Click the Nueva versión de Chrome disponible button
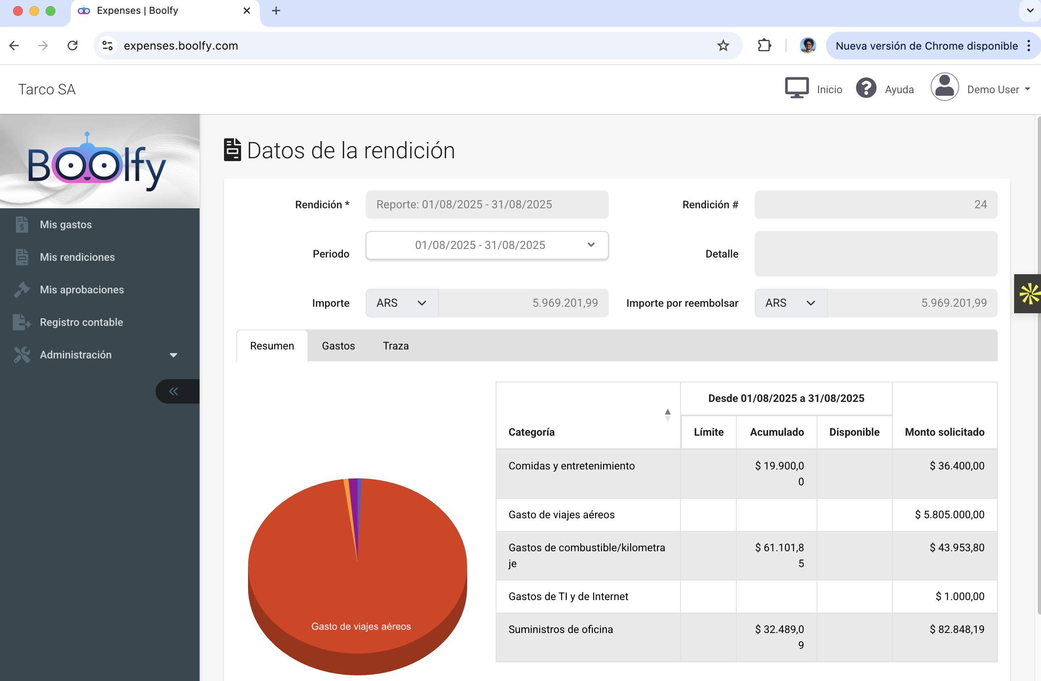This screenshot has height=681, width=1041. [x=926, y=46]
